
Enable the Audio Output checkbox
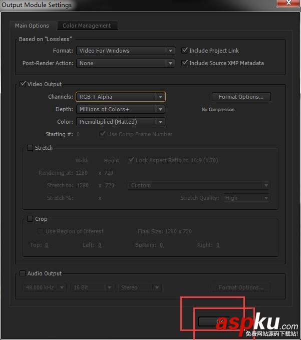pos(23,273)
